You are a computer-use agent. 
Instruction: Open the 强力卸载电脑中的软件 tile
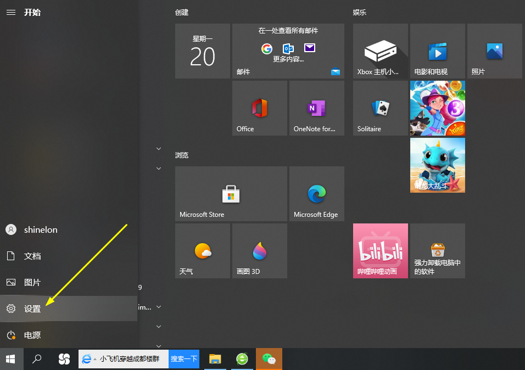[438, 251]
